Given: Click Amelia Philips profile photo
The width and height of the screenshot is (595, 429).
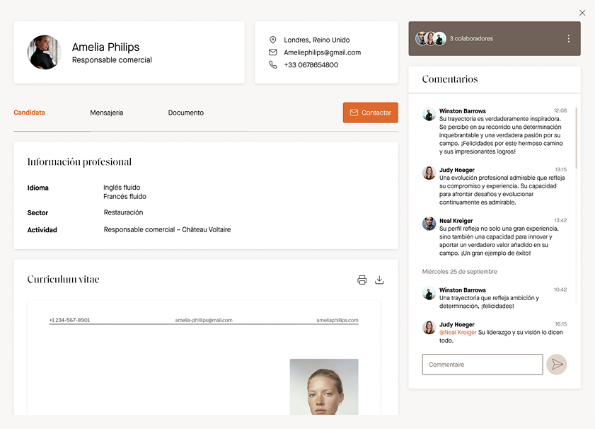Looking at the screenshot, I should (45, 52).
